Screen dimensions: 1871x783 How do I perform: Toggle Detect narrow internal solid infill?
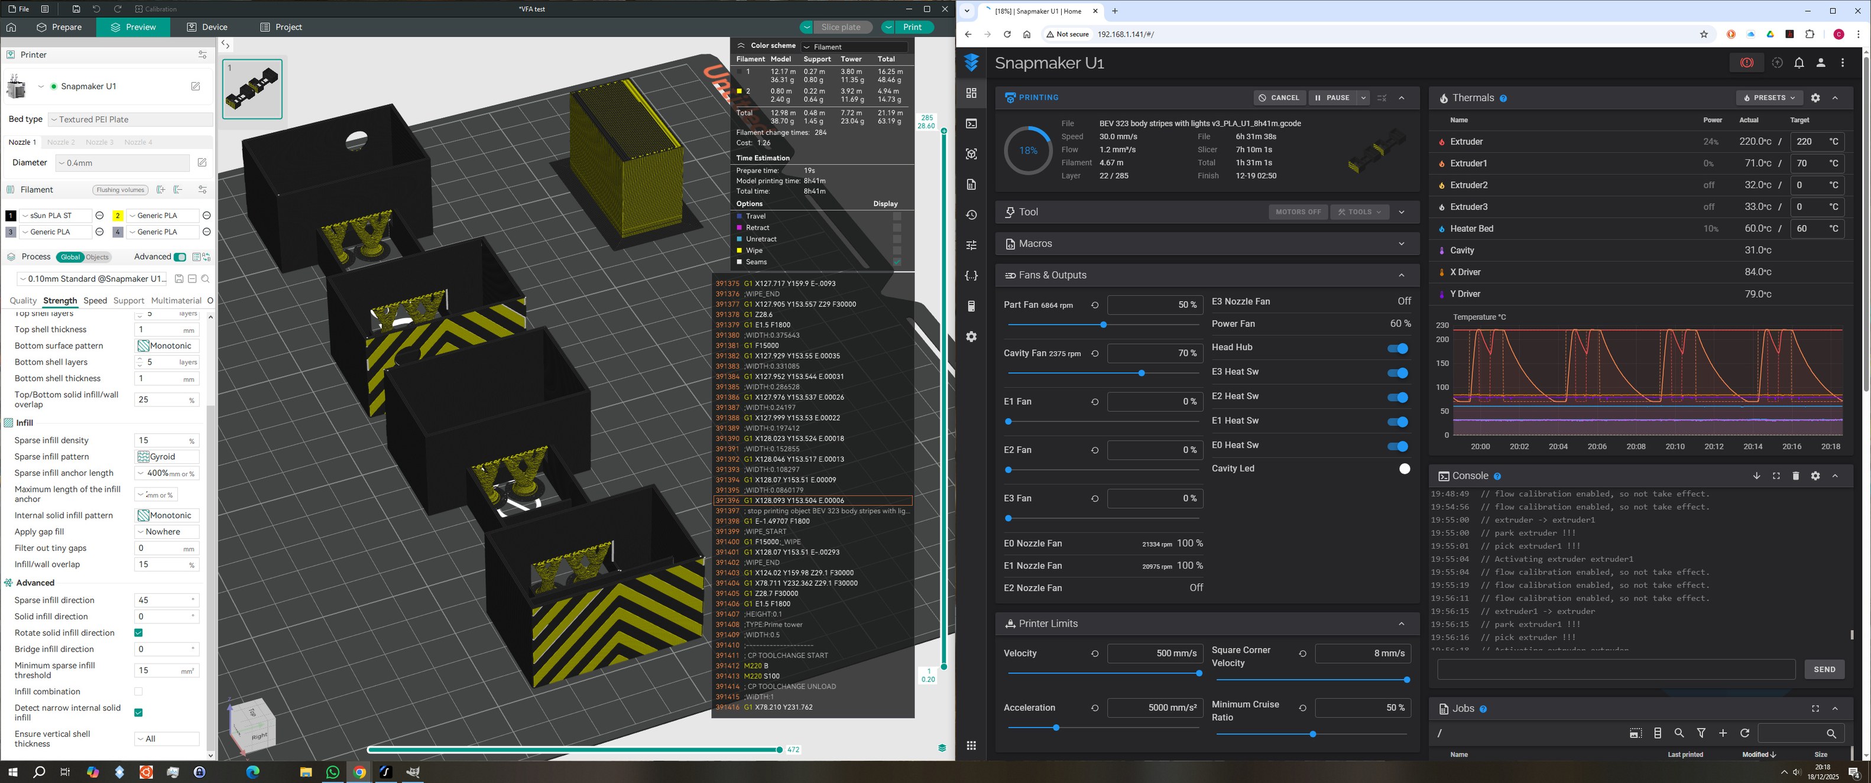coord(138,713)
